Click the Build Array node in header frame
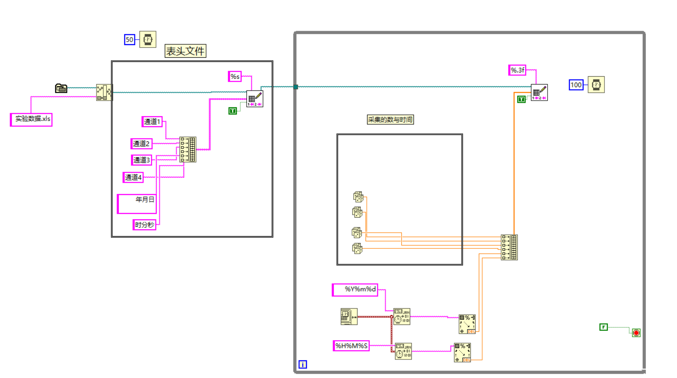Screen dimensions: 677x378 click(188, 149)
